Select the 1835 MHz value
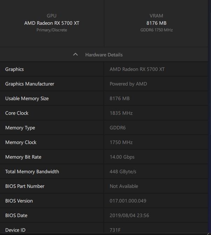 click(x=121, y=113)
